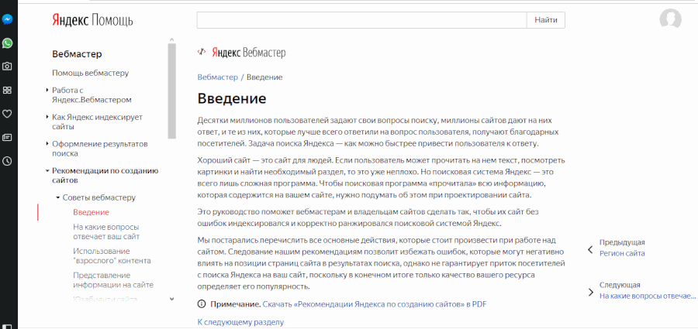Open the Помощь вебмастеру menu item

pos(91,73)
